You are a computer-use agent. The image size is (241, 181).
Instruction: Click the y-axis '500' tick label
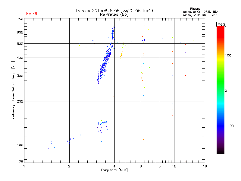(20, 44)
